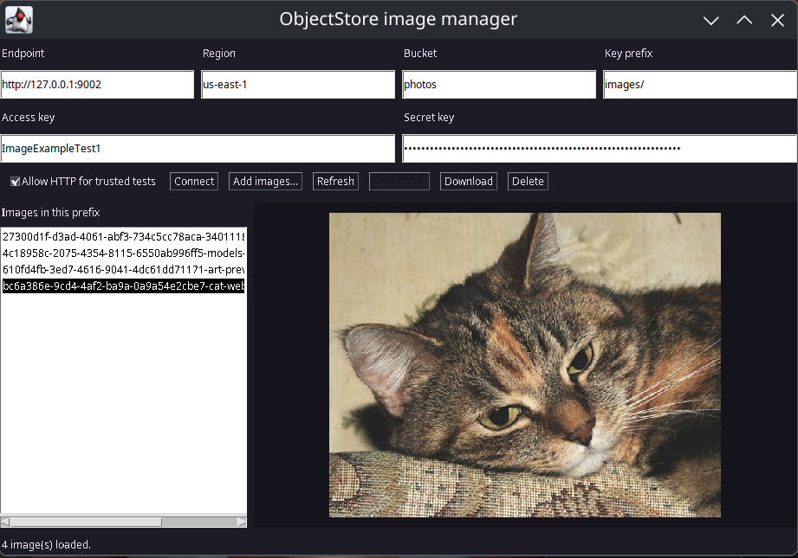Click the Secret key password field
The width and height of the screenshot is (798, 558).
(x=600, y=149)
